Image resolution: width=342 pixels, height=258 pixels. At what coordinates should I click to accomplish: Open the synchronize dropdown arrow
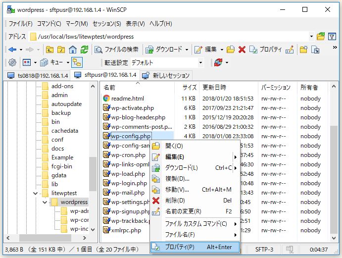pos(227,63)
